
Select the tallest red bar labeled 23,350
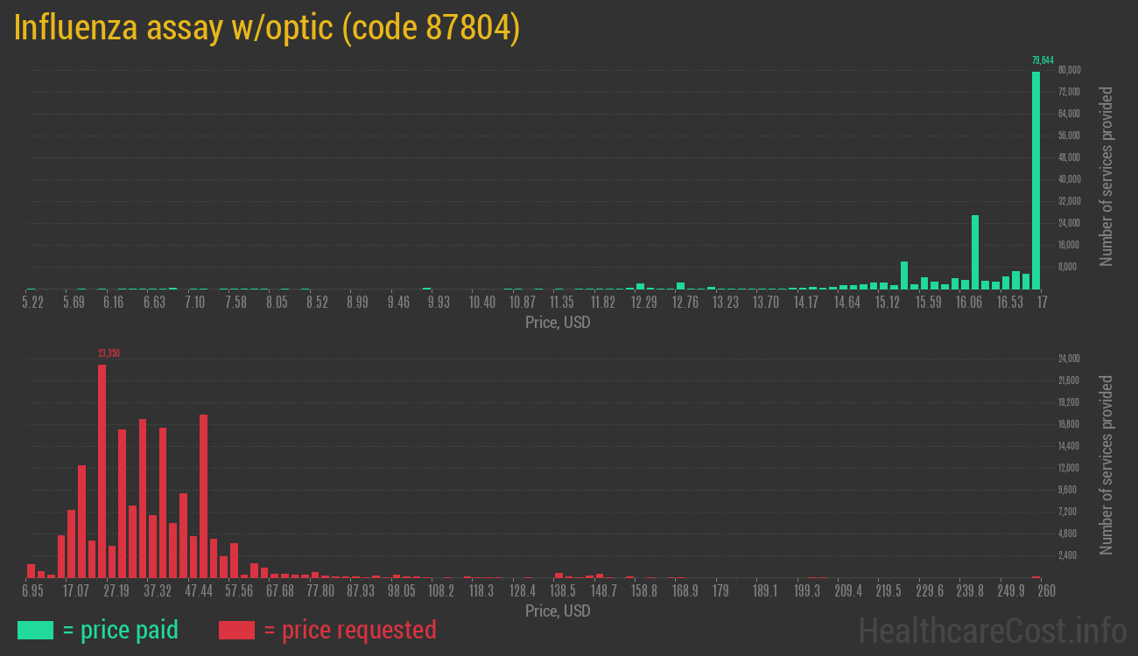[102, 471]
